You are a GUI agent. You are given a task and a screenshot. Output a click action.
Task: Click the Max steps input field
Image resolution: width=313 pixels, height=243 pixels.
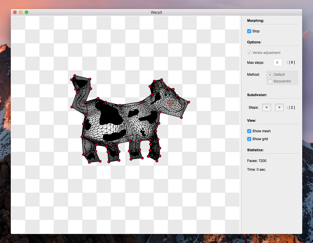coord(277,62)
